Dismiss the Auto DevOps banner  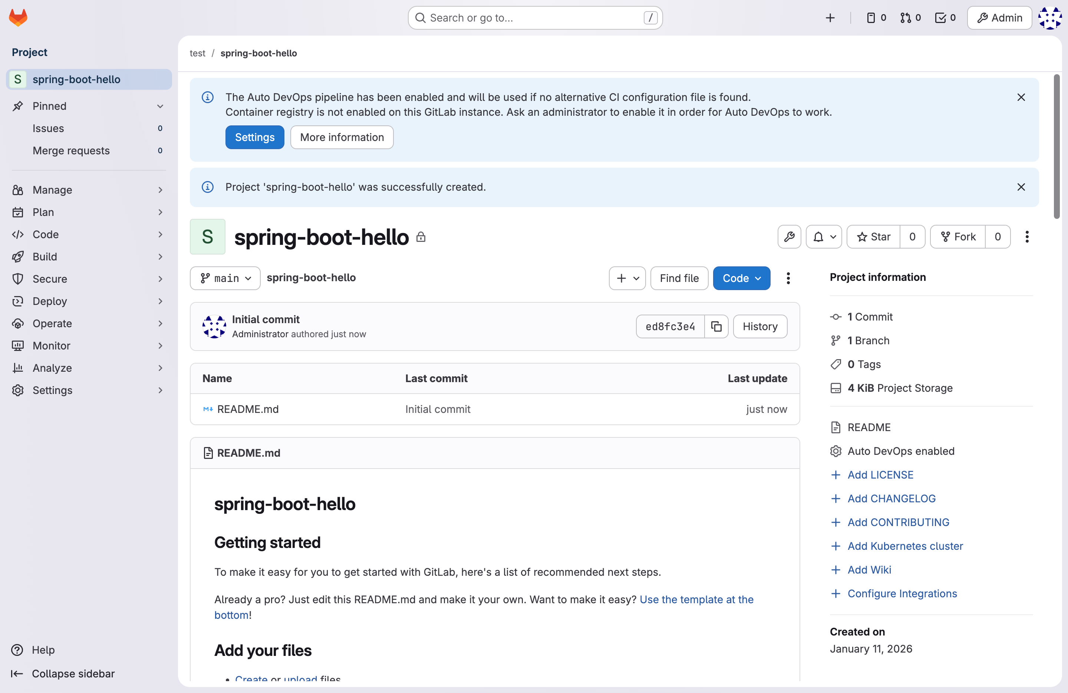pyautogui.click(x=1021, y=97)
